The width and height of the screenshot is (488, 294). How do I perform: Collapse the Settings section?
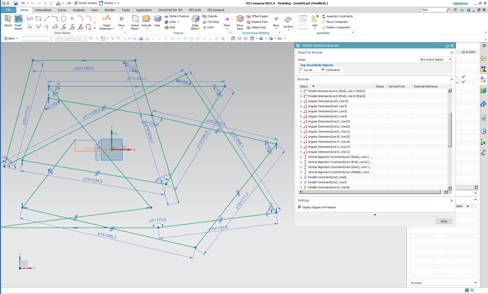tap(451, 200)
